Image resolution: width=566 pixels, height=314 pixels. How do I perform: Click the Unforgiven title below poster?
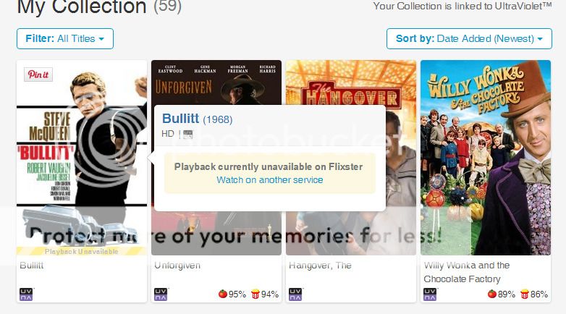[177, 266]
